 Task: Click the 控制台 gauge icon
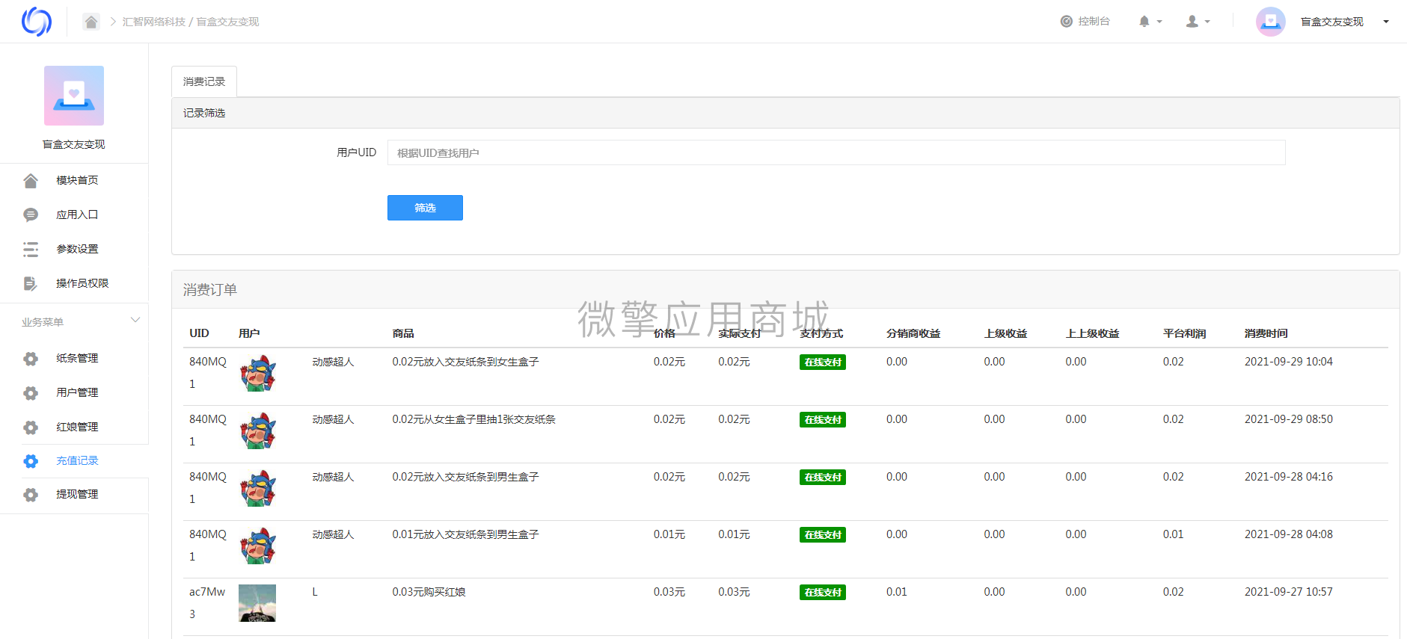(x=1067, y=22)
